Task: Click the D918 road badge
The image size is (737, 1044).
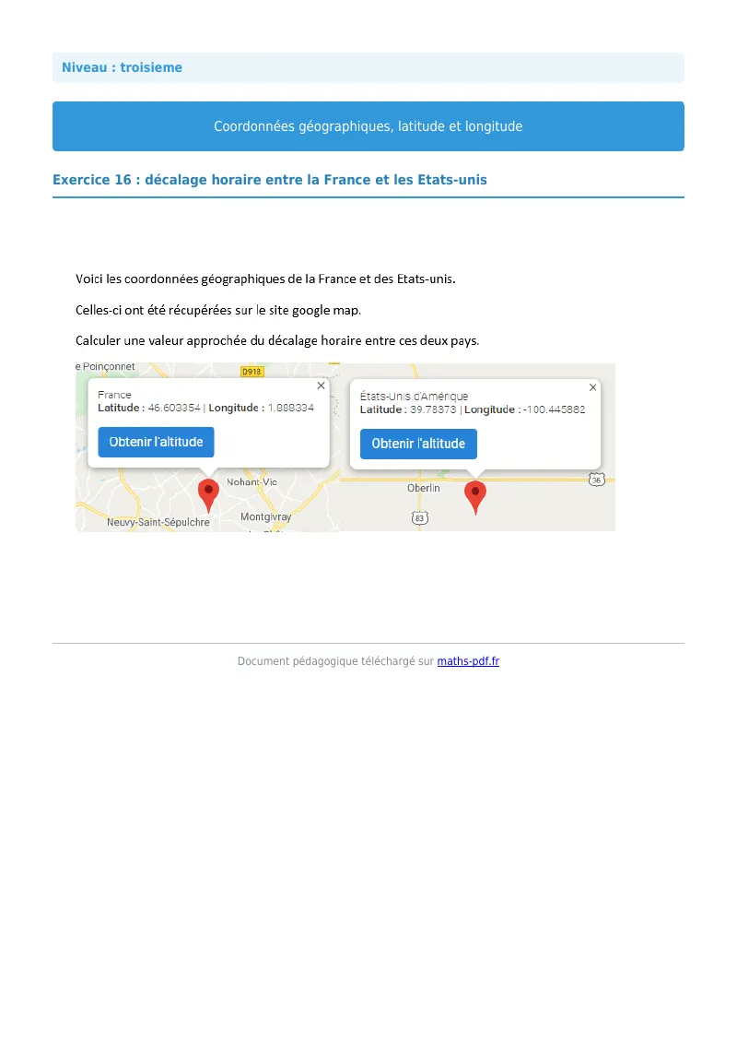Action: [252, 372]
